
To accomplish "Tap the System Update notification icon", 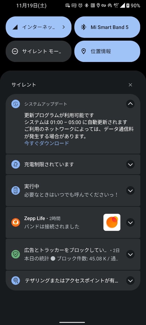I will (15, 104).
